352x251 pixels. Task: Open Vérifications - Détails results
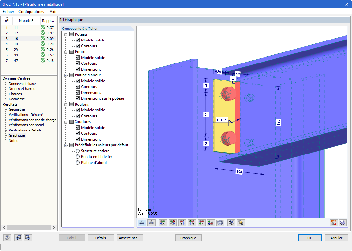25,130
